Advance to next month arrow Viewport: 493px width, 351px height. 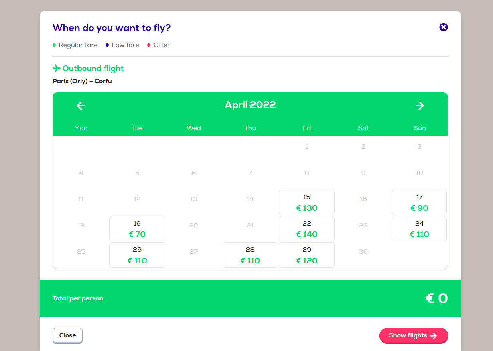(x=420, y=105)
